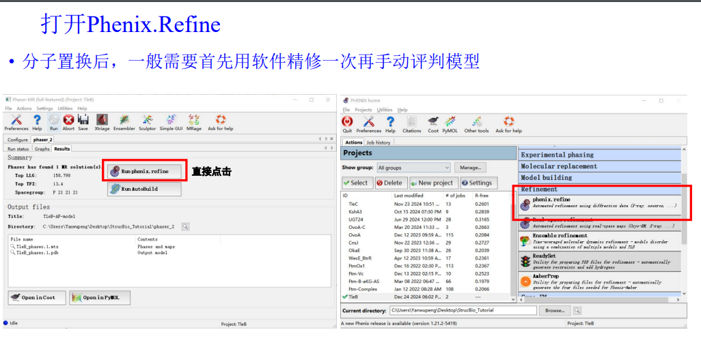Open the Sculptor tool
This screenshot has width=701, height=351.
[147, 122]
